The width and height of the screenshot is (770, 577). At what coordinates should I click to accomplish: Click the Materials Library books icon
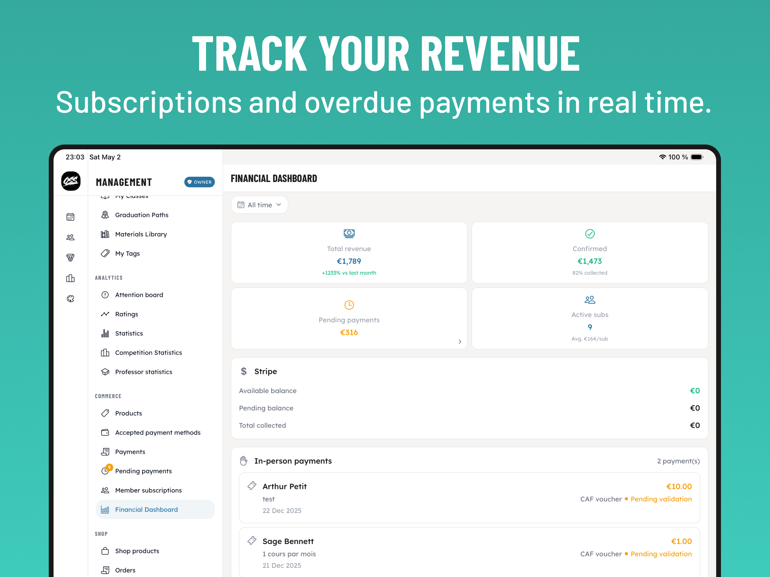click(105, 234)
